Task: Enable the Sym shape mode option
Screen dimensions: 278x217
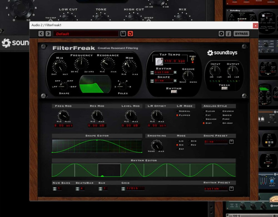Action: click(x=192, y=141)
